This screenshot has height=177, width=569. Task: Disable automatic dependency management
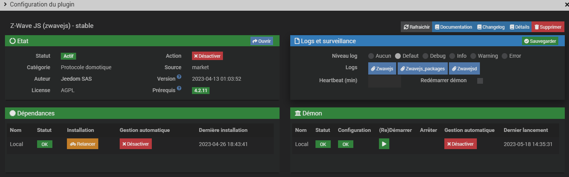[x=136, y=144]
